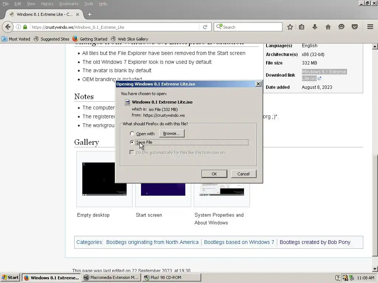Click the Categories link
The height and width of the screenshot is (283, 378).
click(x=89, y=242)
